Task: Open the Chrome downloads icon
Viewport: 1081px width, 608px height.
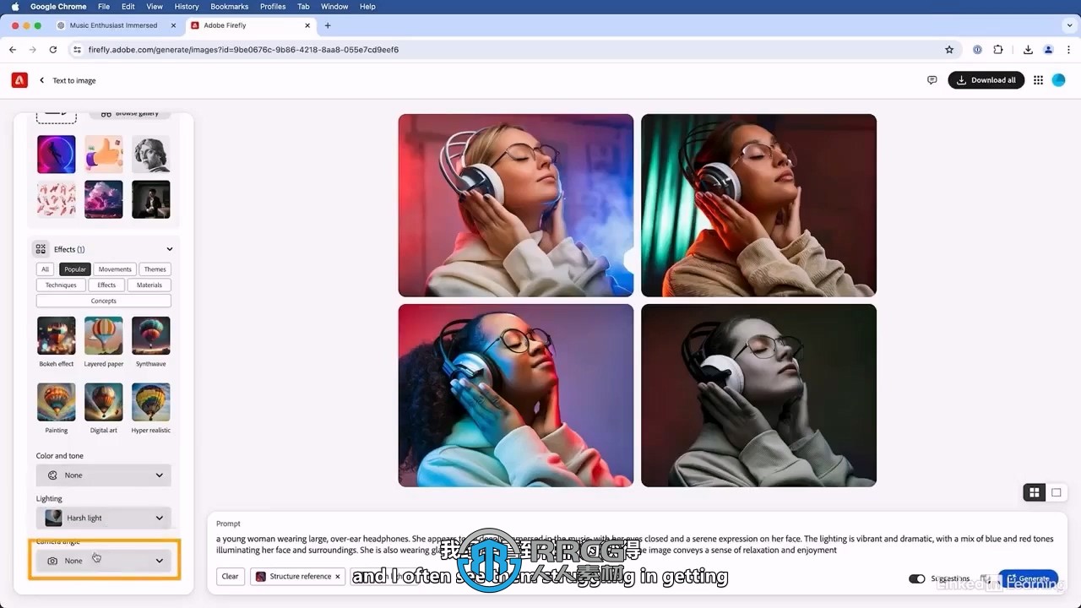Action: (1028, 50)
